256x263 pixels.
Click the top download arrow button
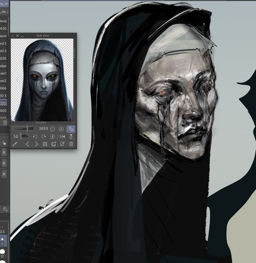(4, 152)
